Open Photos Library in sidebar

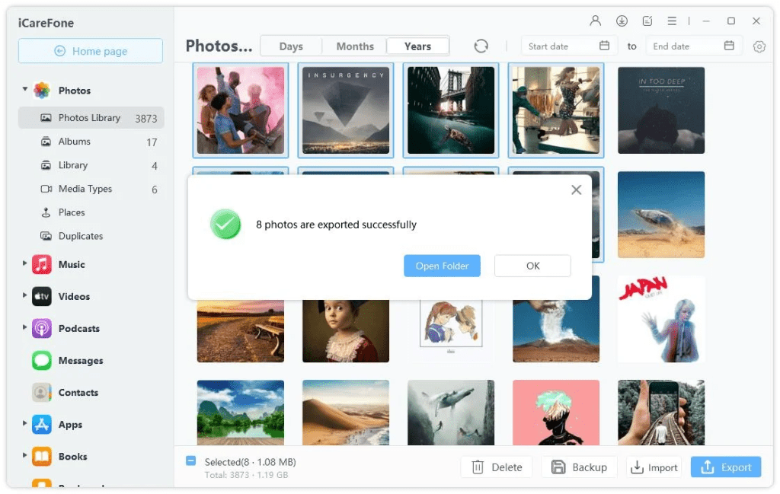tap(91, 118)
